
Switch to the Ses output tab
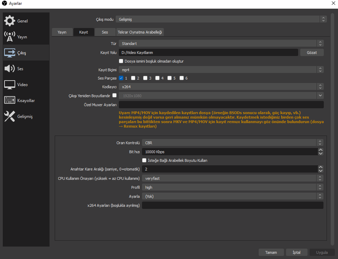[x=105, y=32]
